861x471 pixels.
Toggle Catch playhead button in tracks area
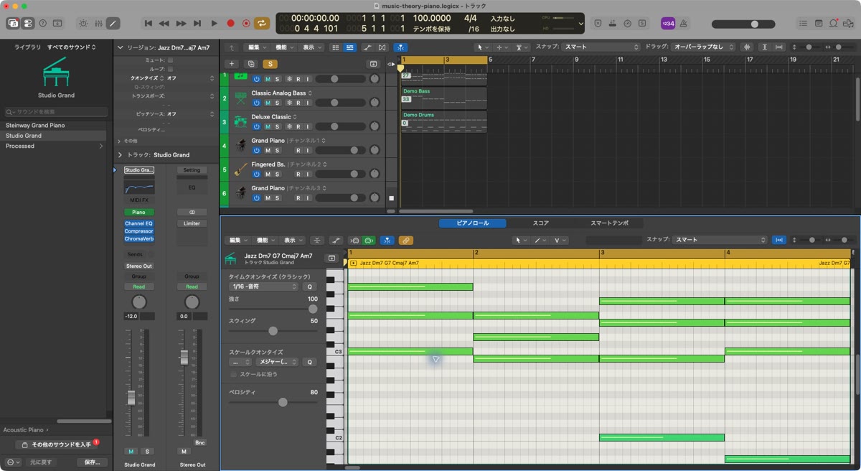(401, 47)
